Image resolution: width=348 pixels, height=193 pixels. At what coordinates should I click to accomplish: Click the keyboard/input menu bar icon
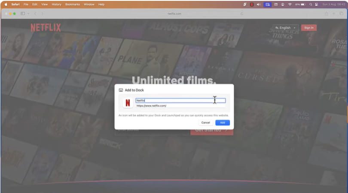276,4
